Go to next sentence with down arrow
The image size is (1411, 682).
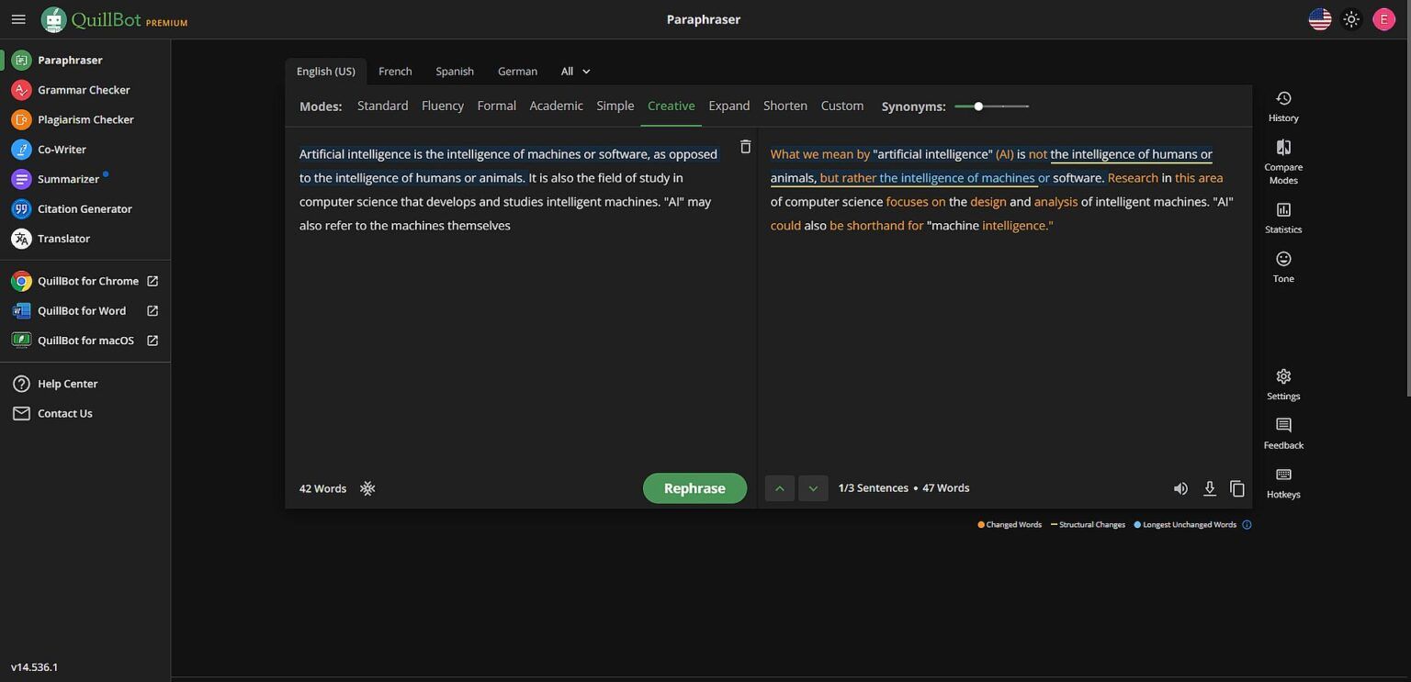(x=813, y=488)
